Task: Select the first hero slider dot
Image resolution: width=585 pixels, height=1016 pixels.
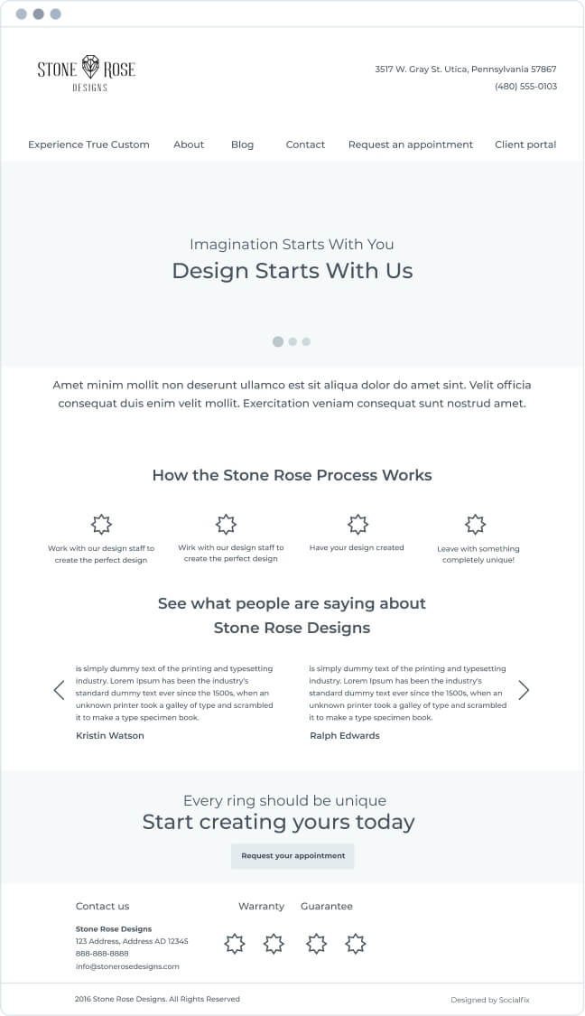Action: point(278,341)
